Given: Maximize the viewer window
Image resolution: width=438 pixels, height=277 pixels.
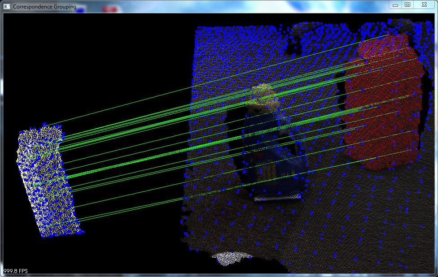Looking at the screenshot, I should point(408,5).
